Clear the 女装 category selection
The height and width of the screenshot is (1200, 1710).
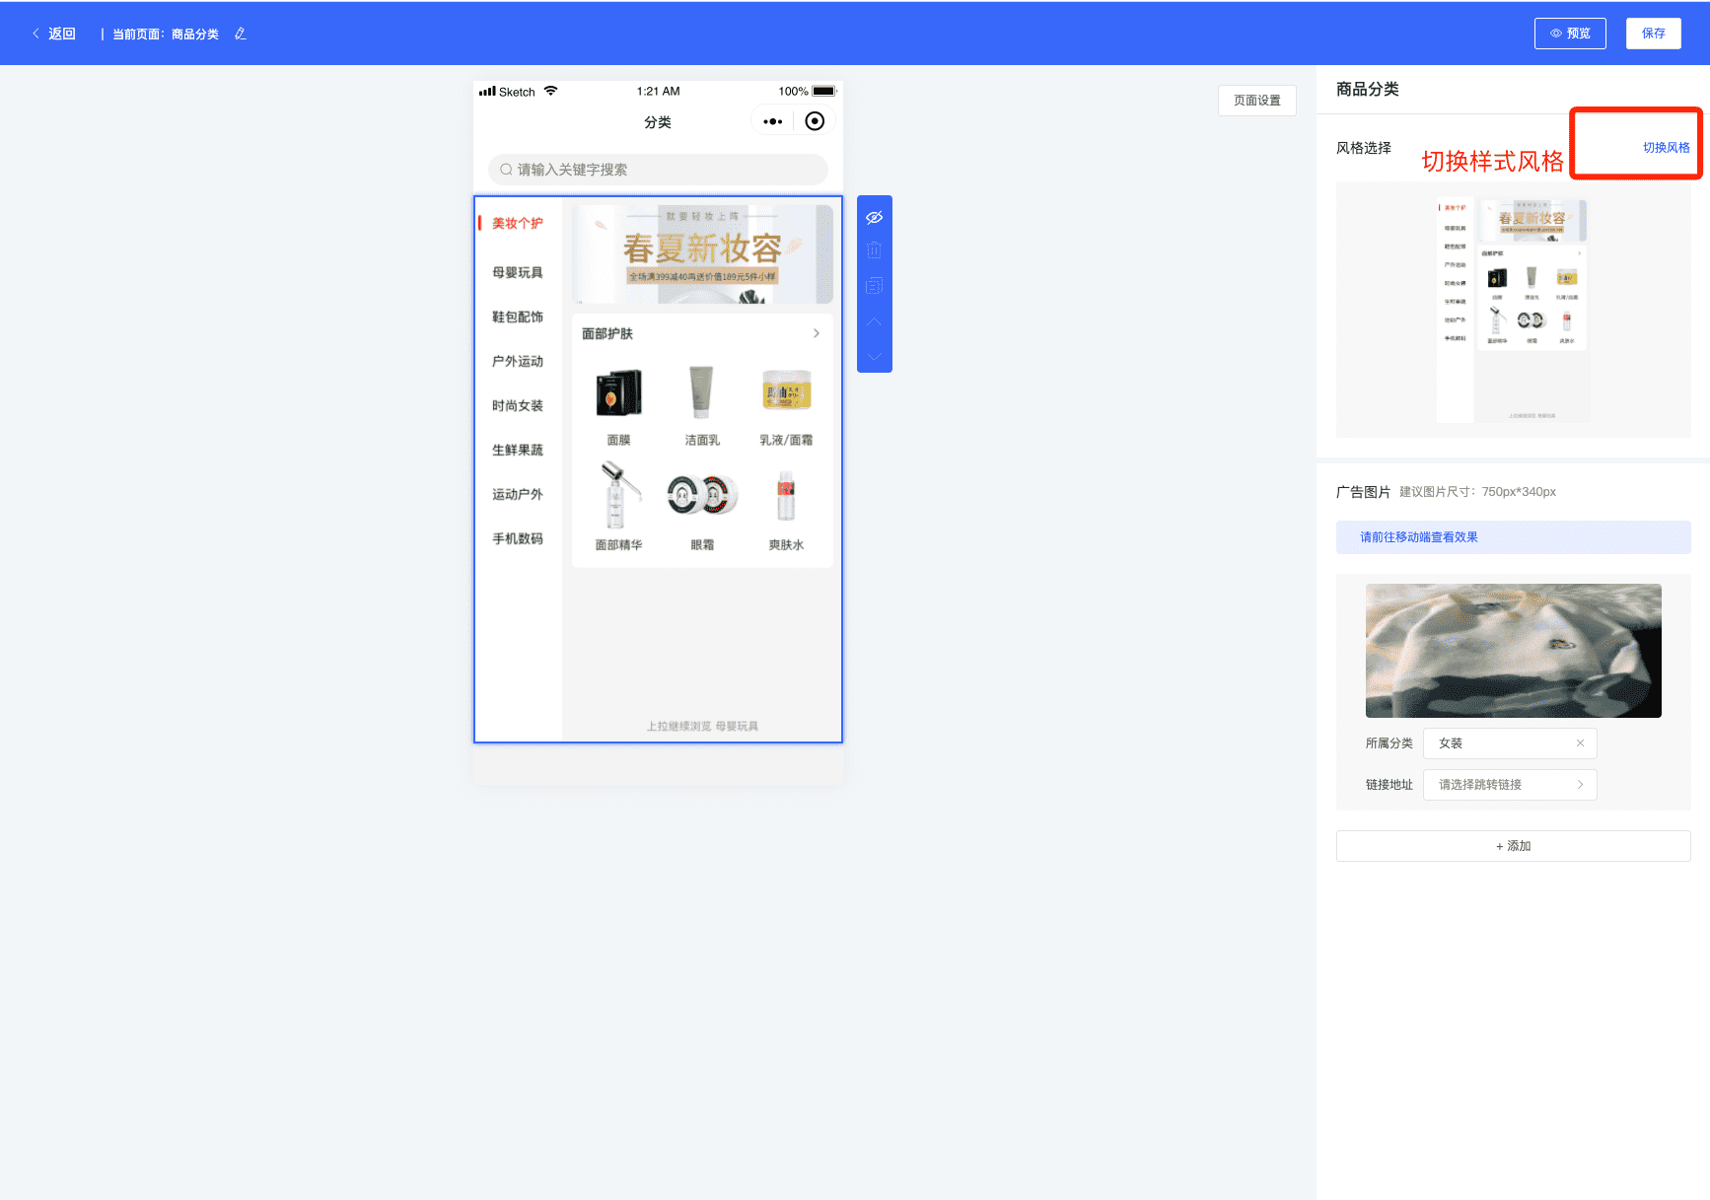[x=1580, y=743]
